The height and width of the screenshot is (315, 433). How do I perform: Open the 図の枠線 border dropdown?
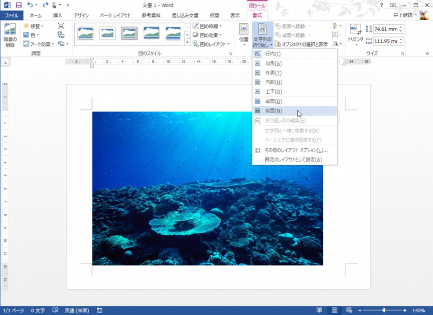207,26
